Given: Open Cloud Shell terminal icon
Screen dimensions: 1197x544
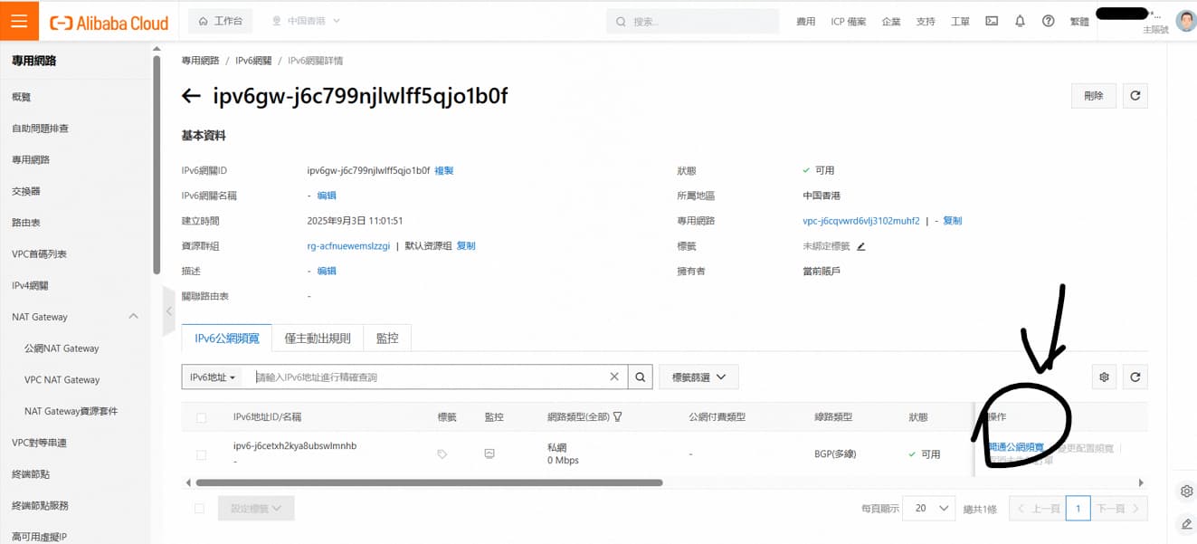Looking at the screenshot, I should tap(992, 21).
